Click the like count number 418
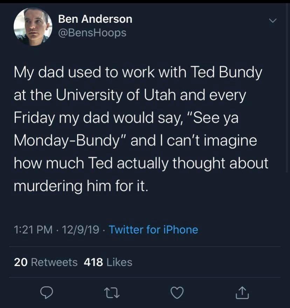290x308 pixels. [x=94, y=262]
